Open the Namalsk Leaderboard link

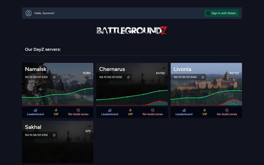(35, 112)
